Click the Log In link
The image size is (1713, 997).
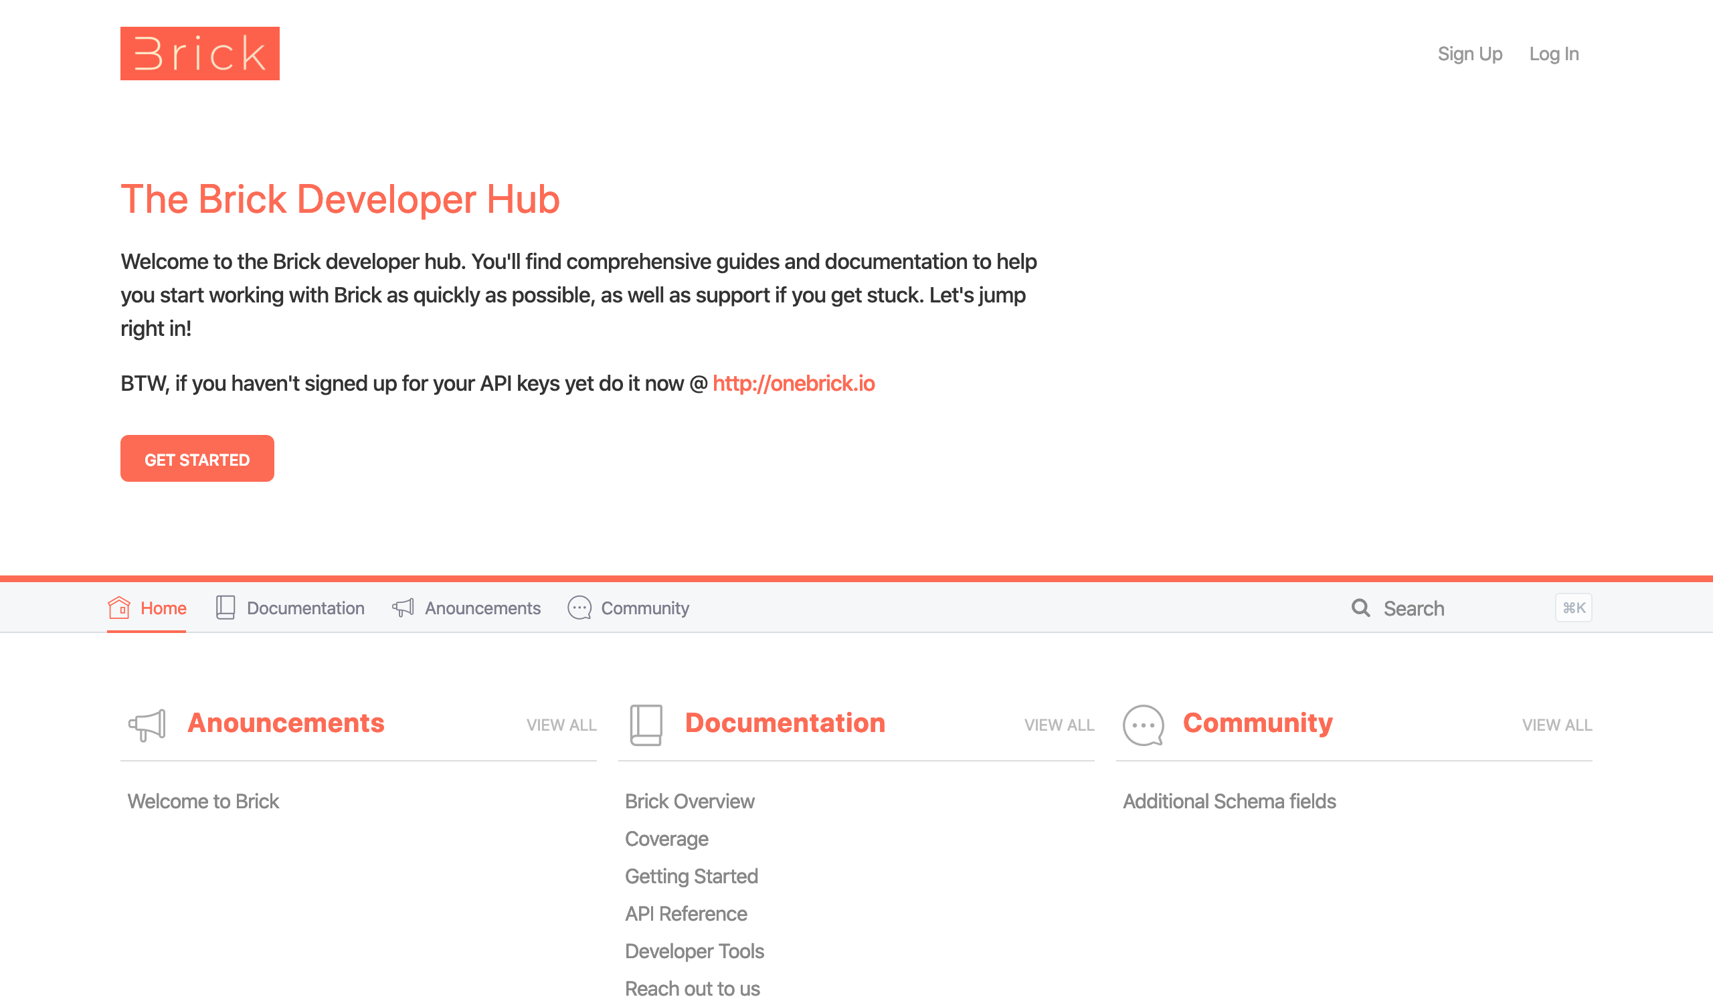click(1554, 54)
